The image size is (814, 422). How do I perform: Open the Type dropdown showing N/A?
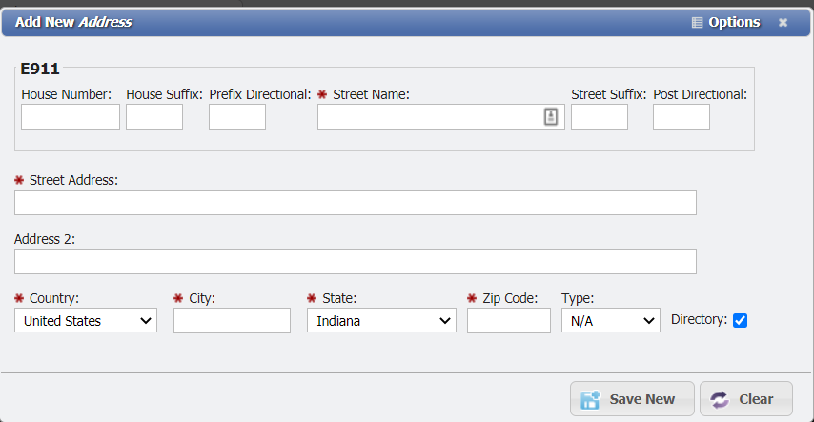tap(610, 321)
